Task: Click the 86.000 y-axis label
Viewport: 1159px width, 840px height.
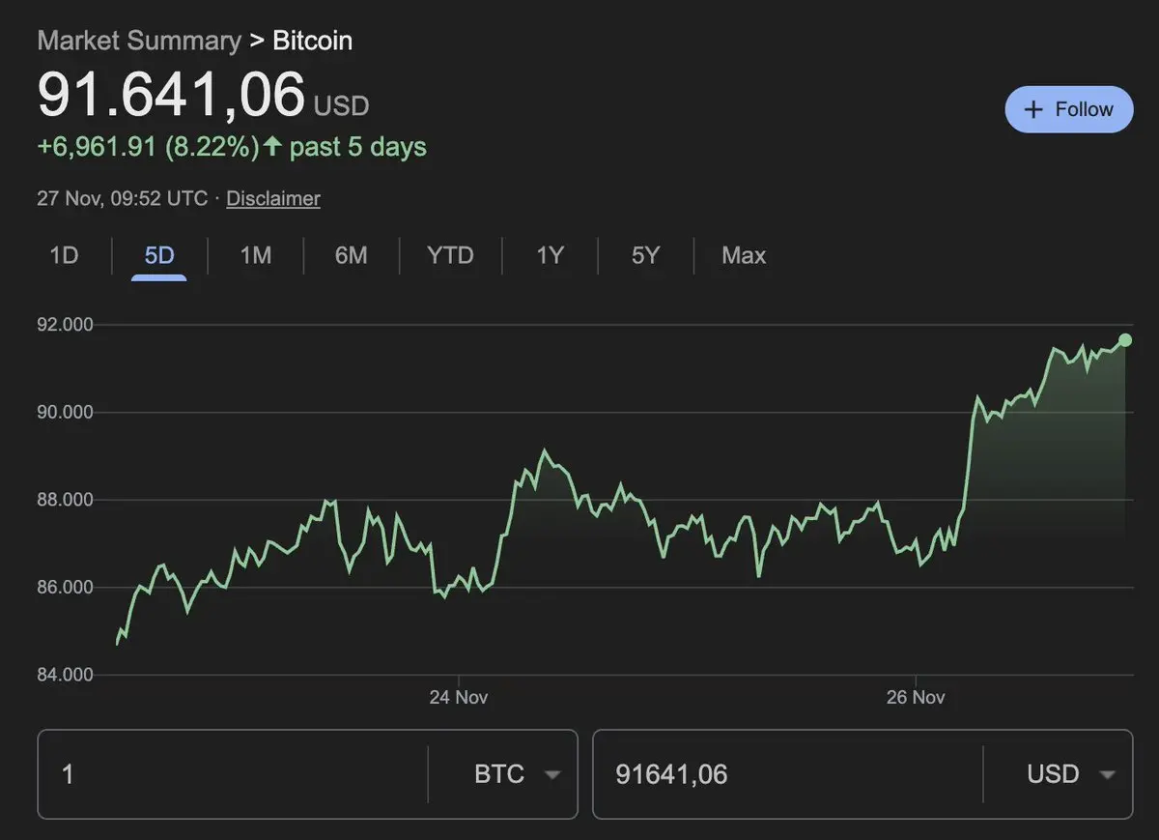Action: pos(66,588)
